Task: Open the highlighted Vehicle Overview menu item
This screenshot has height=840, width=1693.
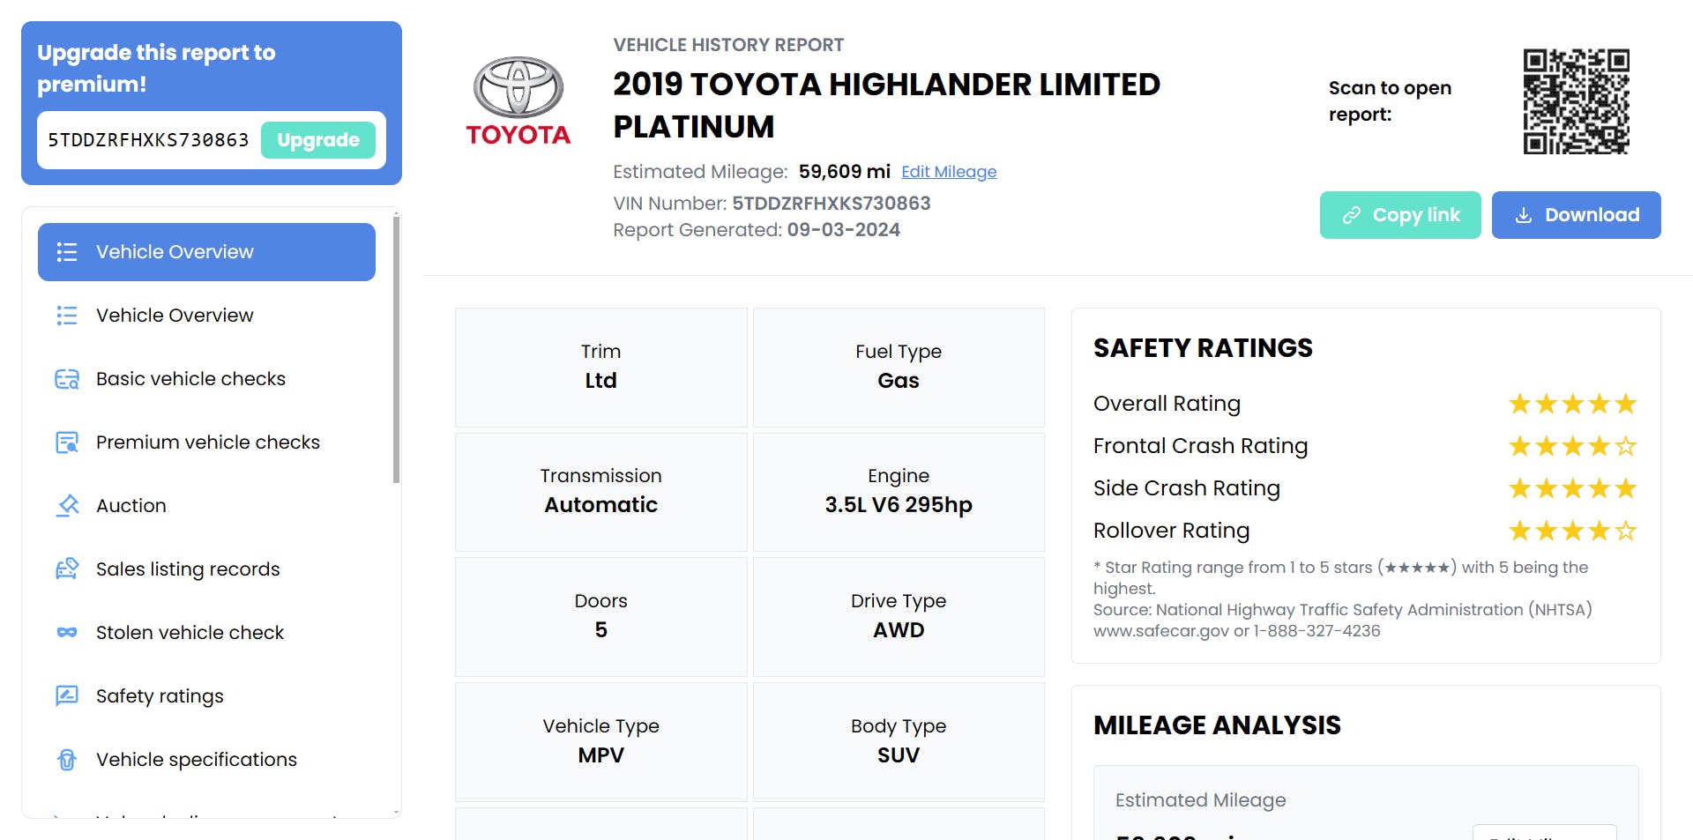Action: [x=206, y=252]
